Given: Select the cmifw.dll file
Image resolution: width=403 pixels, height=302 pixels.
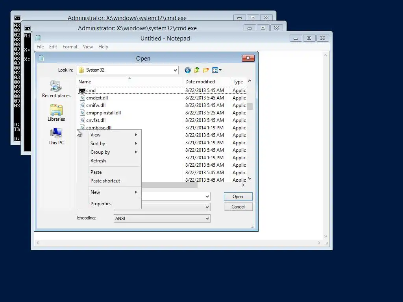Looking at the screenshot, I should tap(96, 105).
